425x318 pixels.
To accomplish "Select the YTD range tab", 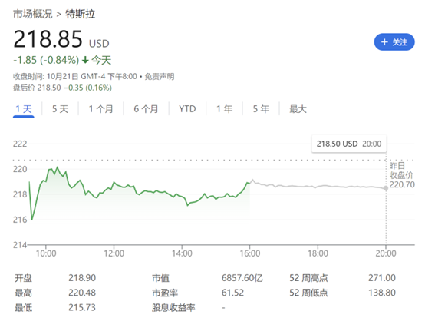I will [x=187, y=109].
